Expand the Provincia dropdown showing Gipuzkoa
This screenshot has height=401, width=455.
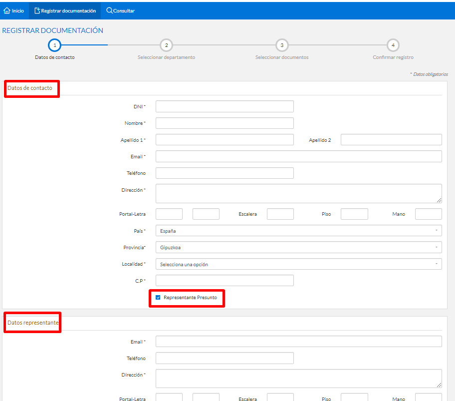pos(298,247)
